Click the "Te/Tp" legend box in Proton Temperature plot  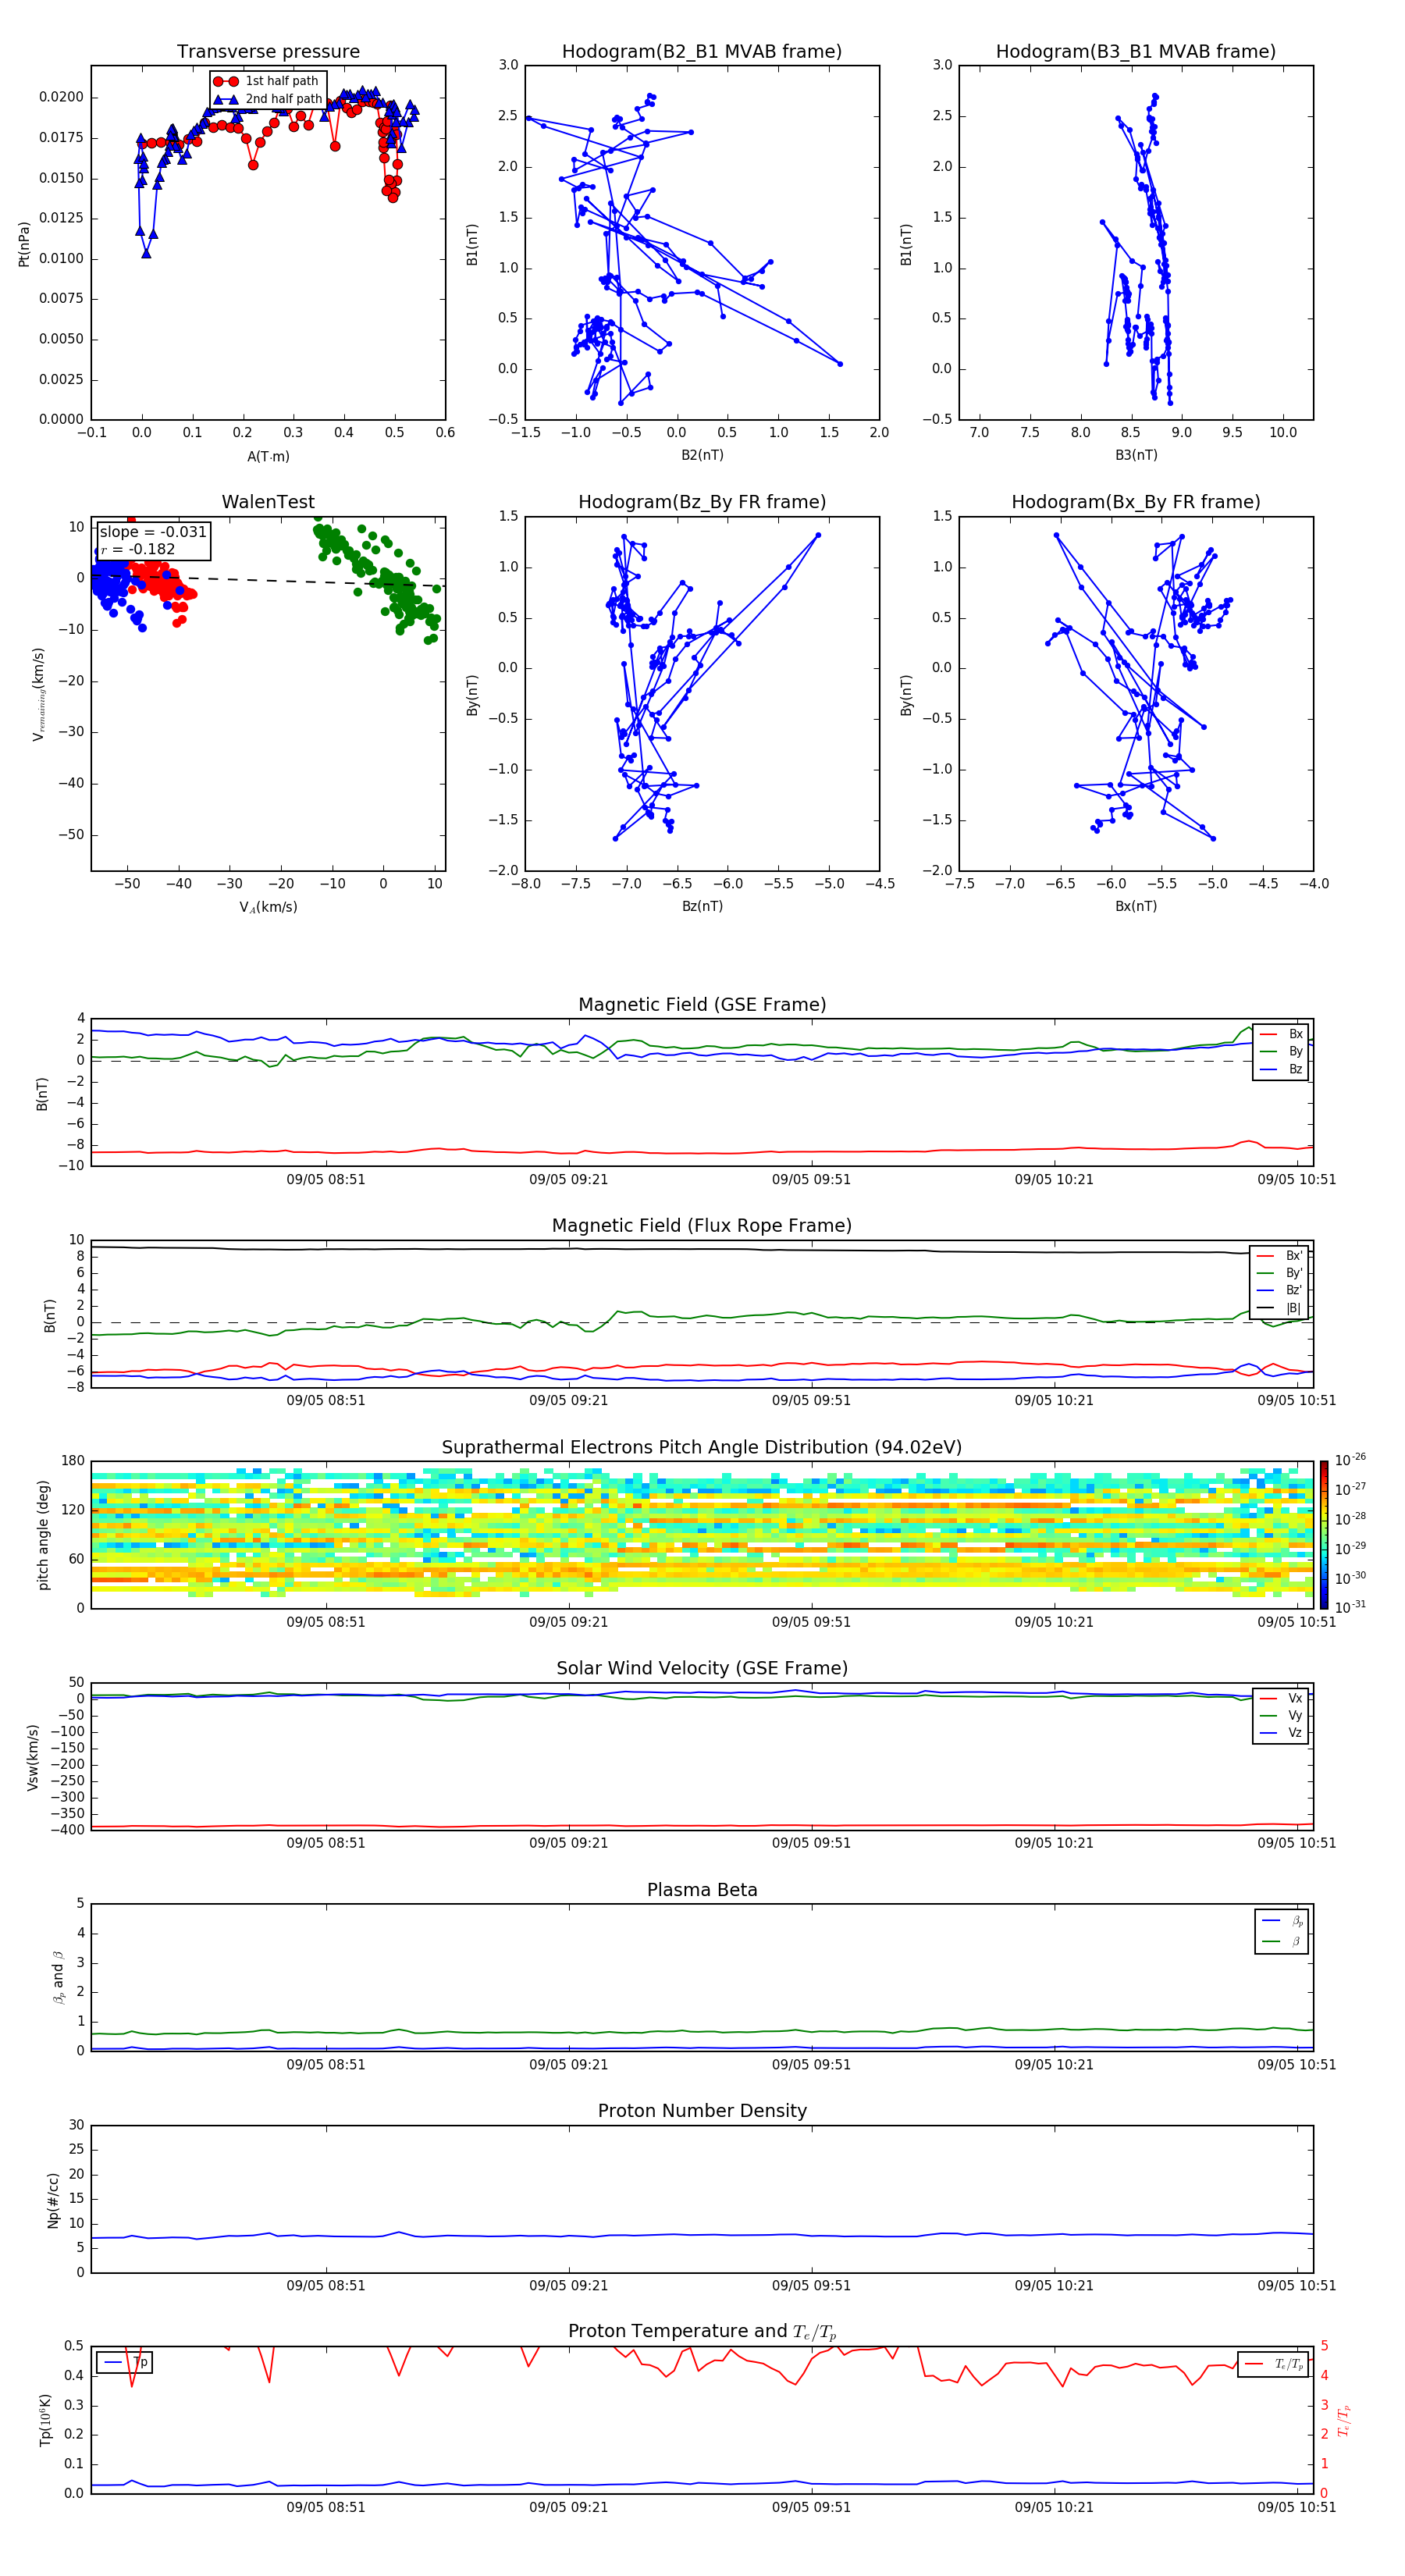point(1272,2364)
